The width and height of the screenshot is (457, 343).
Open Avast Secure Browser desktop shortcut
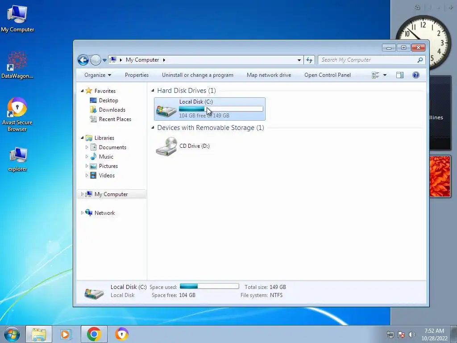click(17, 115)
